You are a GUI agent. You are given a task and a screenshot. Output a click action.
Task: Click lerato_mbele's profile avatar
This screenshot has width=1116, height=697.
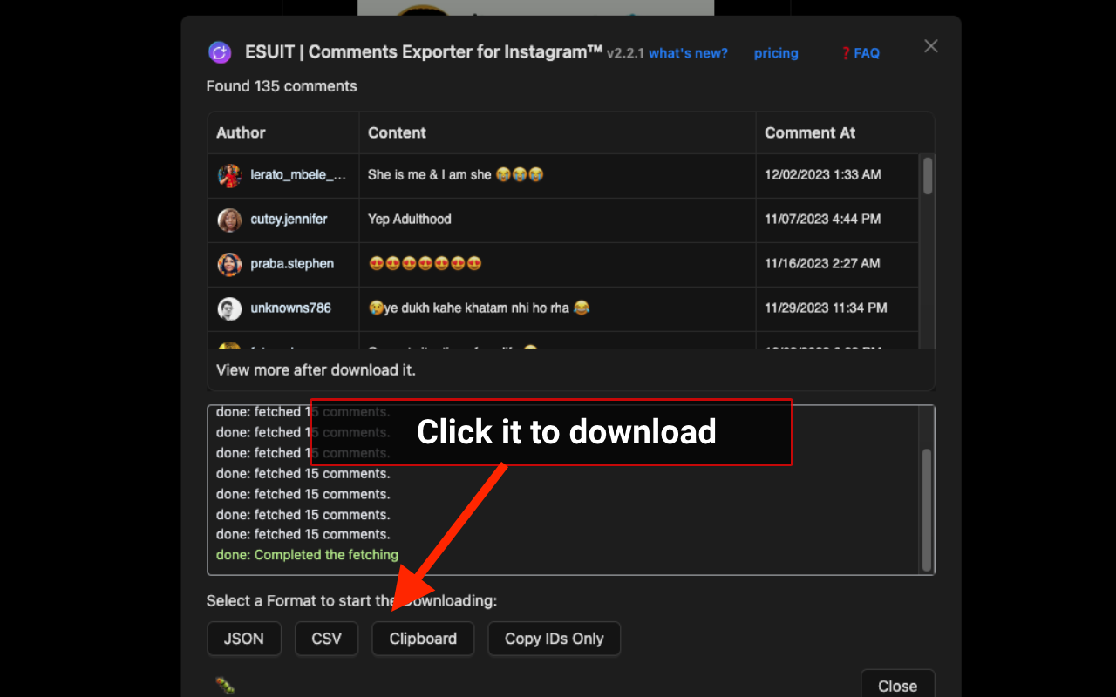(x=228, y=175)
